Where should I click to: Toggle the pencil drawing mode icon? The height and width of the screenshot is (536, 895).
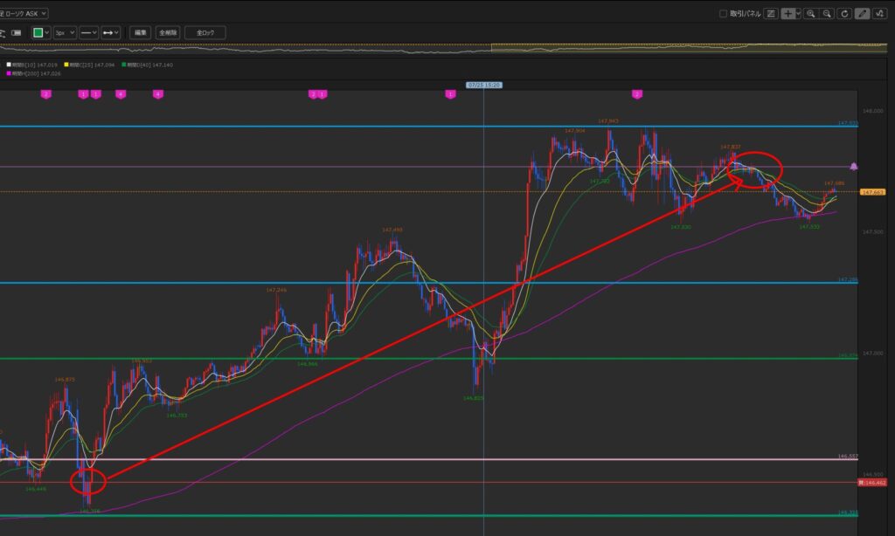[862, 13]
